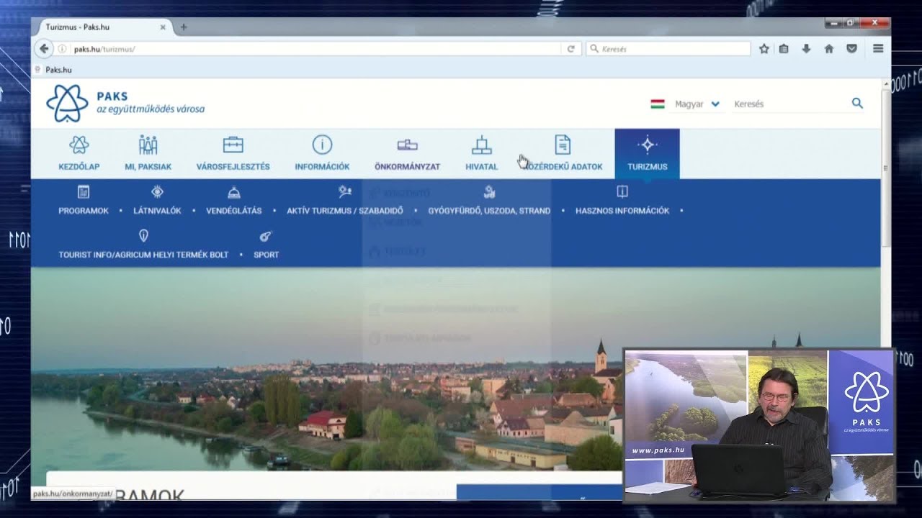Click the Firefox home icon

click(x=829, y=49)
